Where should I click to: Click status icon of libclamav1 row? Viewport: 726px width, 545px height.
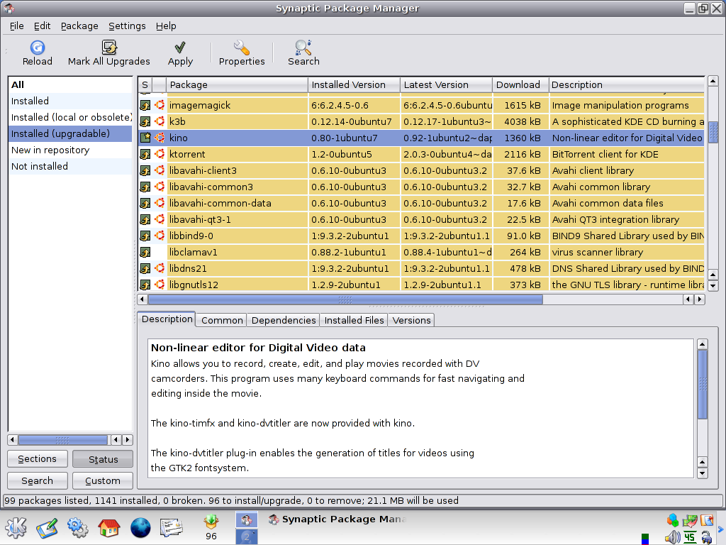(145, 252)
